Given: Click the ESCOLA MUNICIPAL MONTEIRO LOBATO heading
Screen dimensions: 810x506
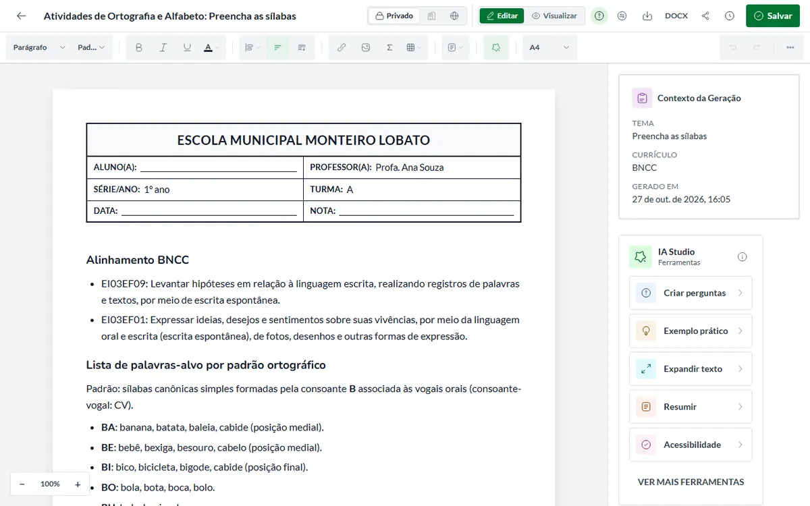Looking at the screenshot, I should click(x=304, y=140).
